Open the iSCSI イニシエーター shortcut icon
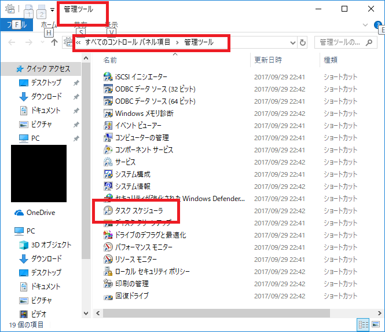The height and width of the screenshot is (332, 385). [x=108, y=76]
